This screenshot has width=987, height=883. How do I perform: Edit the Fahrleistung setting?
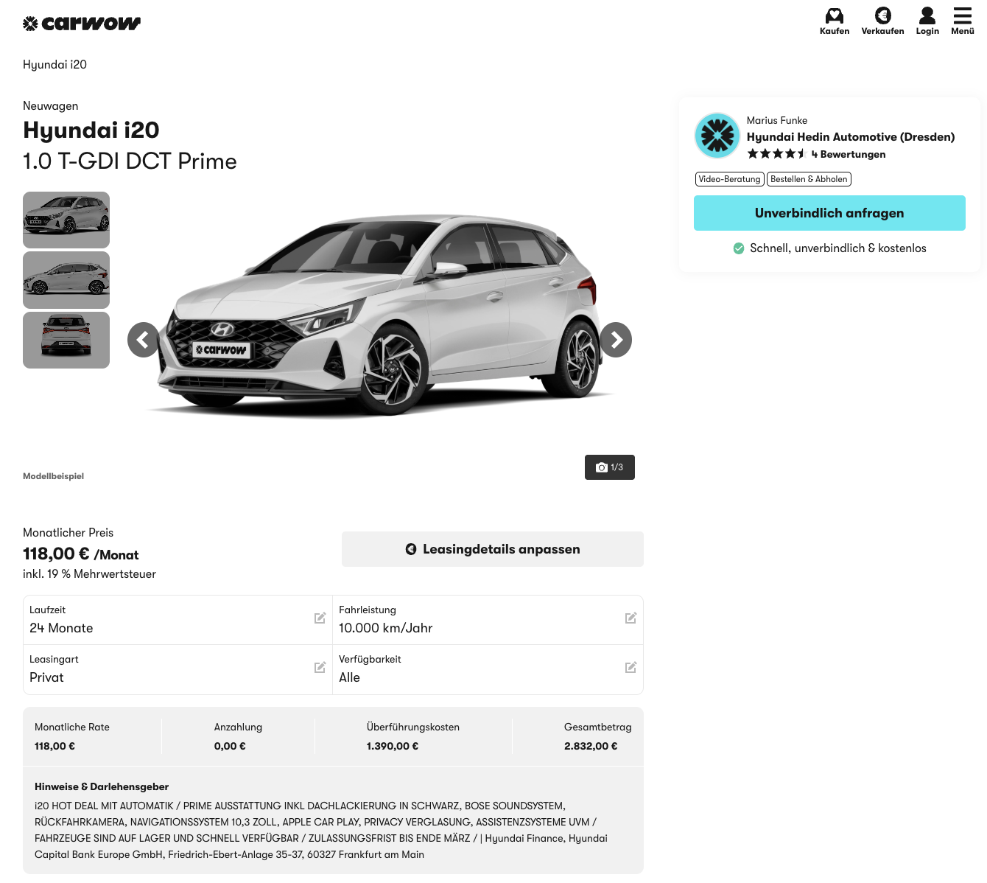point(631,618)
